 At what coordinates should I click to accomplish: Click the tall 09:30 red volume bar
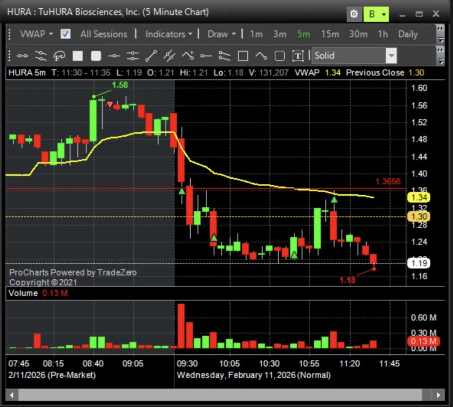coord(181,326)
